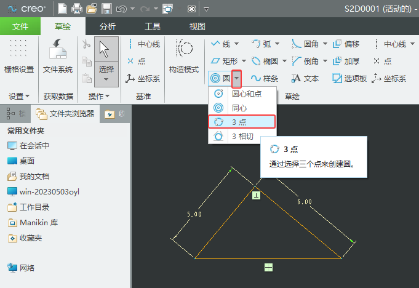Expand the Redo history dropdown arrow
Viewport: 419px width, 288px height.
pos(156,9)
